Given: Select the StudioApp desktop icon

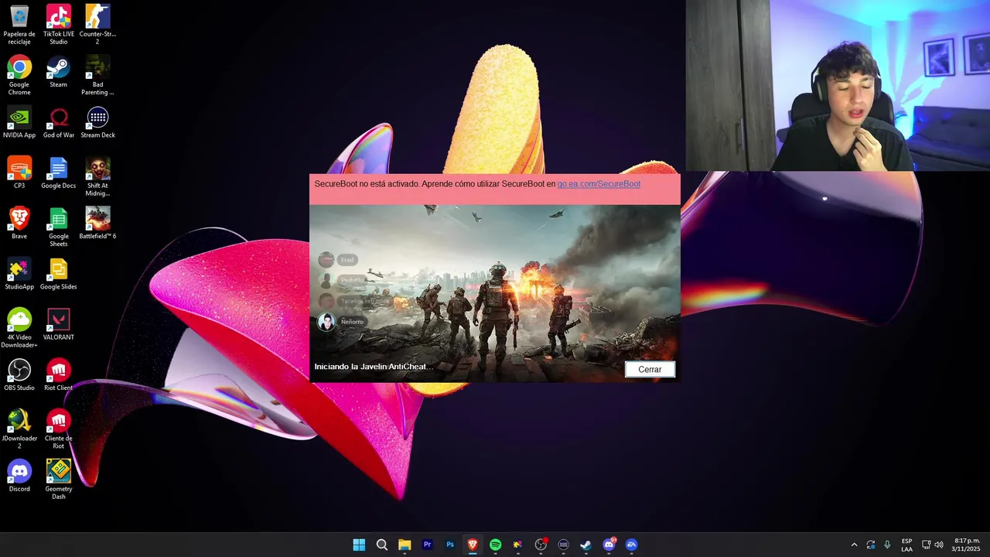Looking at the screenshot, I should (19, 274).
